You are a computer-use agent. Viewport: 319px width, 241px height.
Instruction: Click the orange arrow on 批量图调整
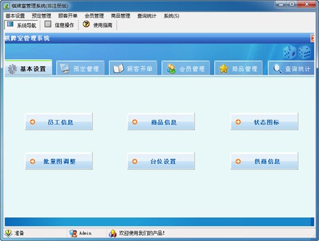point(33,161)
